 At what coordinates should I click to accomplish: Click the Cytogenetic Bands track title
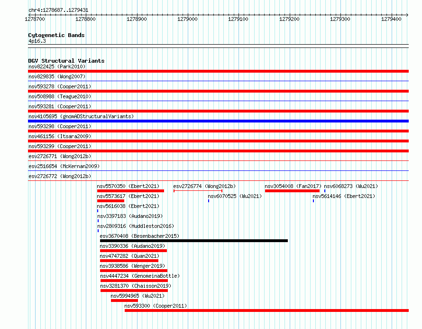56,35
